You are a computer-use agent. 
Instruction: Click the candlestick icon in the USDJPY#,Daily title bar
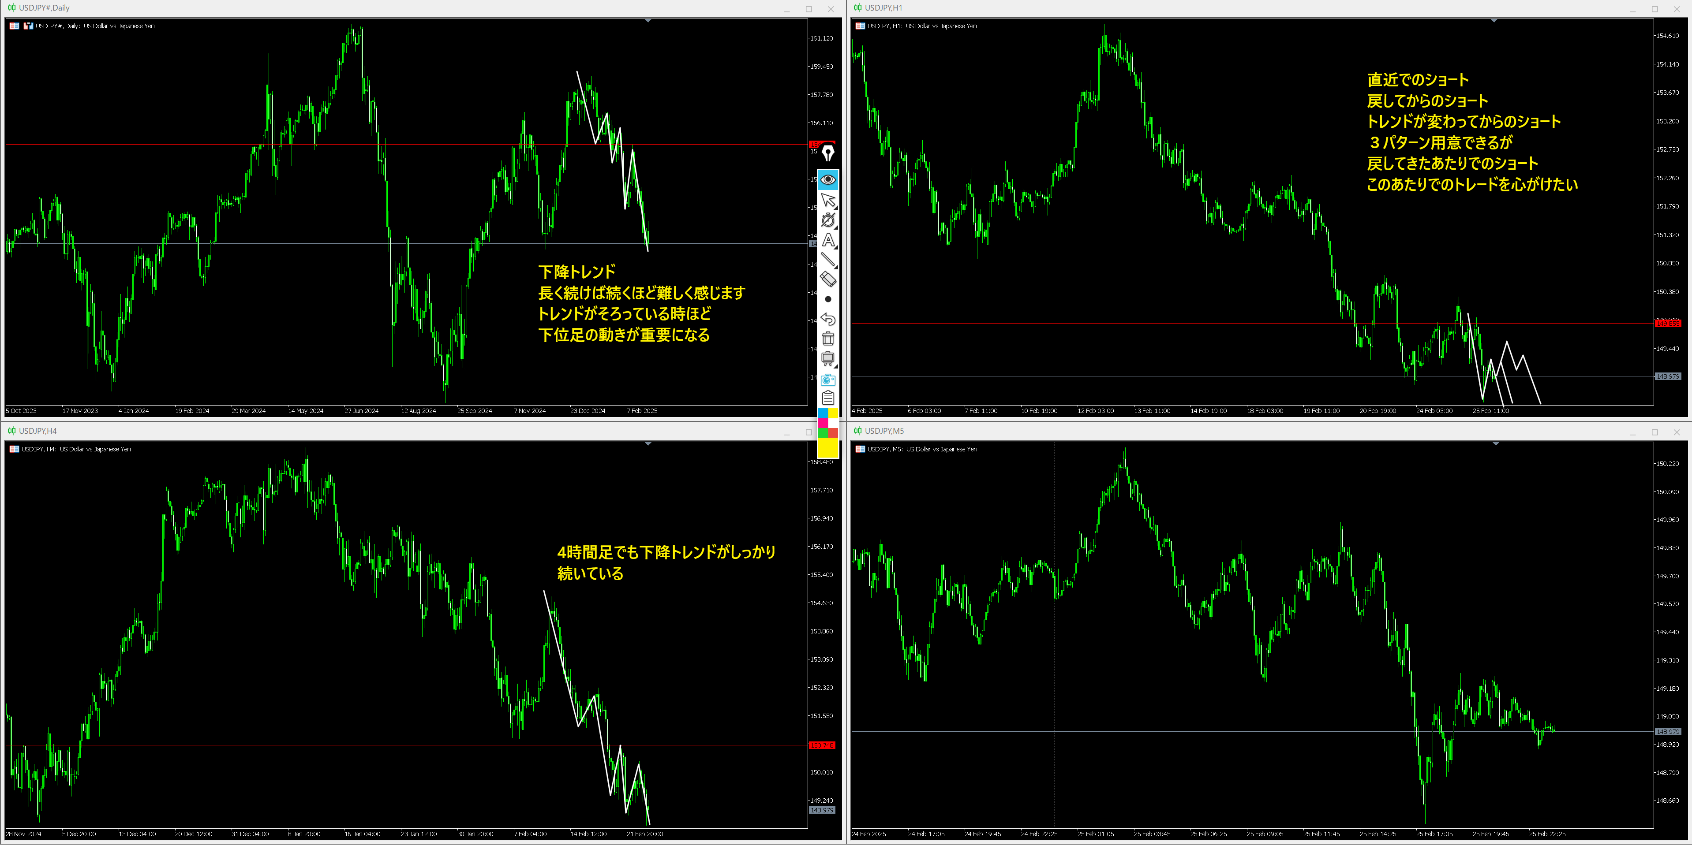tap(11, 8)
